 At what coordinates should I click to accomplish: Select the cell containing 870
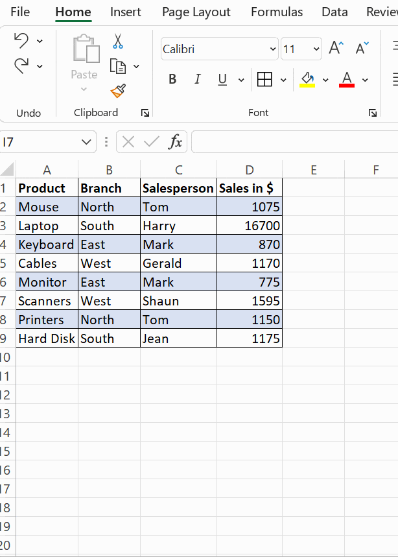click(250, 244)
